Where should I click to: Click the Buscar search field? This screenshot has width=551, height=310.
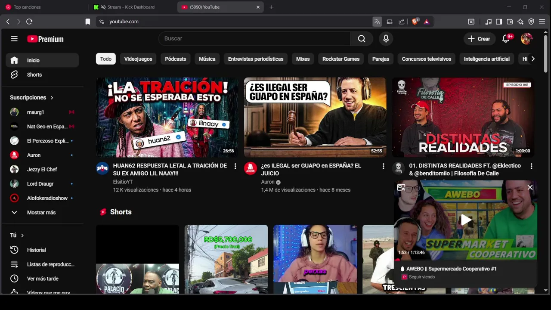254,39
